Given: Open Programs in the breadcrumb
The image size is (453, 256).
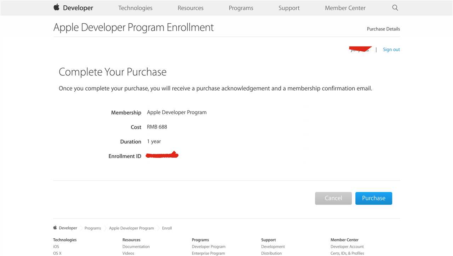Looking at the screenshot, I should pyautogui.click(x=93, y=228).
